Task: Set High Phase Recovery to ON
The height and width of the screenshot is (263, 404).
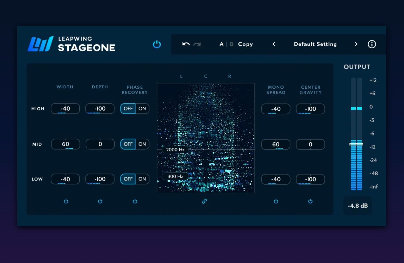Action: [x=142, y=109]
